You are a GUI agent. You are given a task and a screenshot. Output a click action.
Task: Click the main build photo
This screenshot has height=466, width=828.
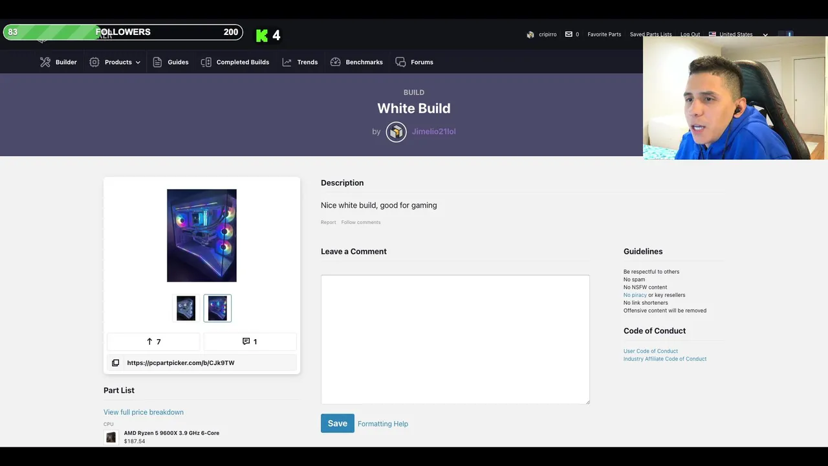click(x=202, y=236)
